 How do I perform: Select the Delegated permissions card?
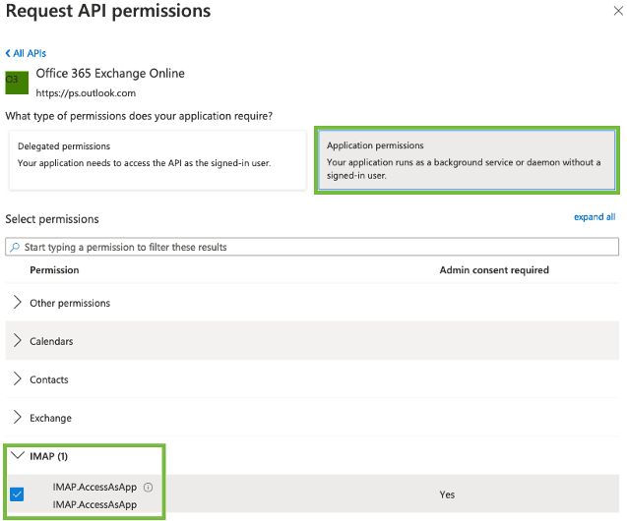click(157, 159)
